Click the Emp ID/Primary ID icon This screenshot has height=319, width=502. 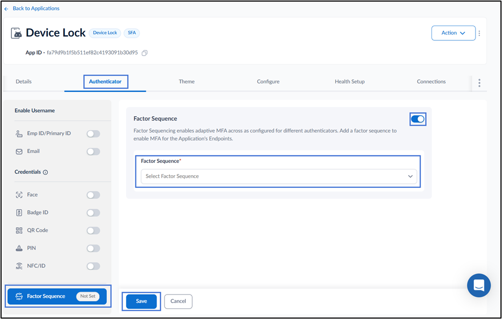click(19, 134)
